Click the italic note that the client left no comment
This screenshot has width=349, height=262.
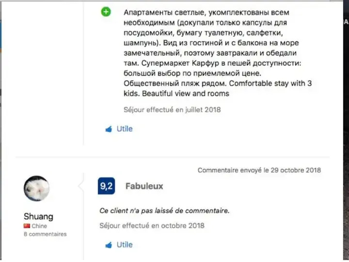[164, 211]
